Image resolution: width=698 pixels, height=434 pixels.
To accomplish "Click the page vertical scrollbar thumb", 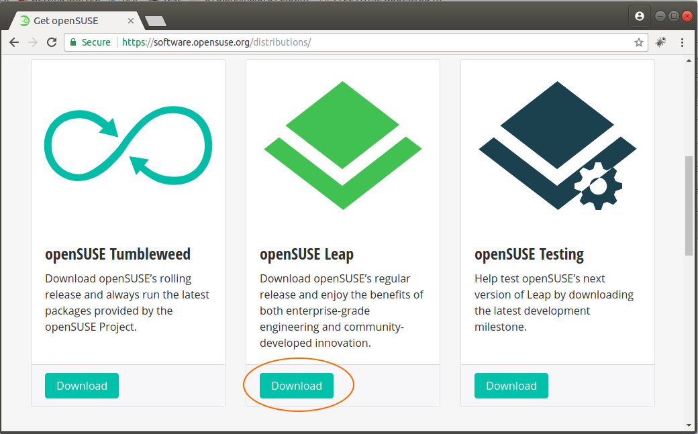I will pos(689,206).
